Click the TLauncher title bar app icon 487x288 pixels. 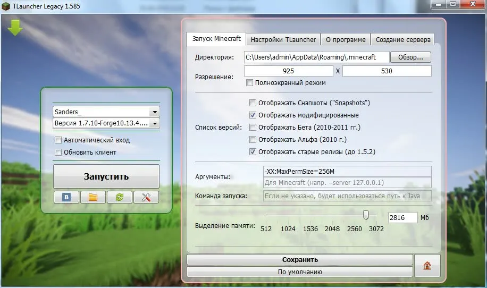pyautogui.click(x=7, y=5)
